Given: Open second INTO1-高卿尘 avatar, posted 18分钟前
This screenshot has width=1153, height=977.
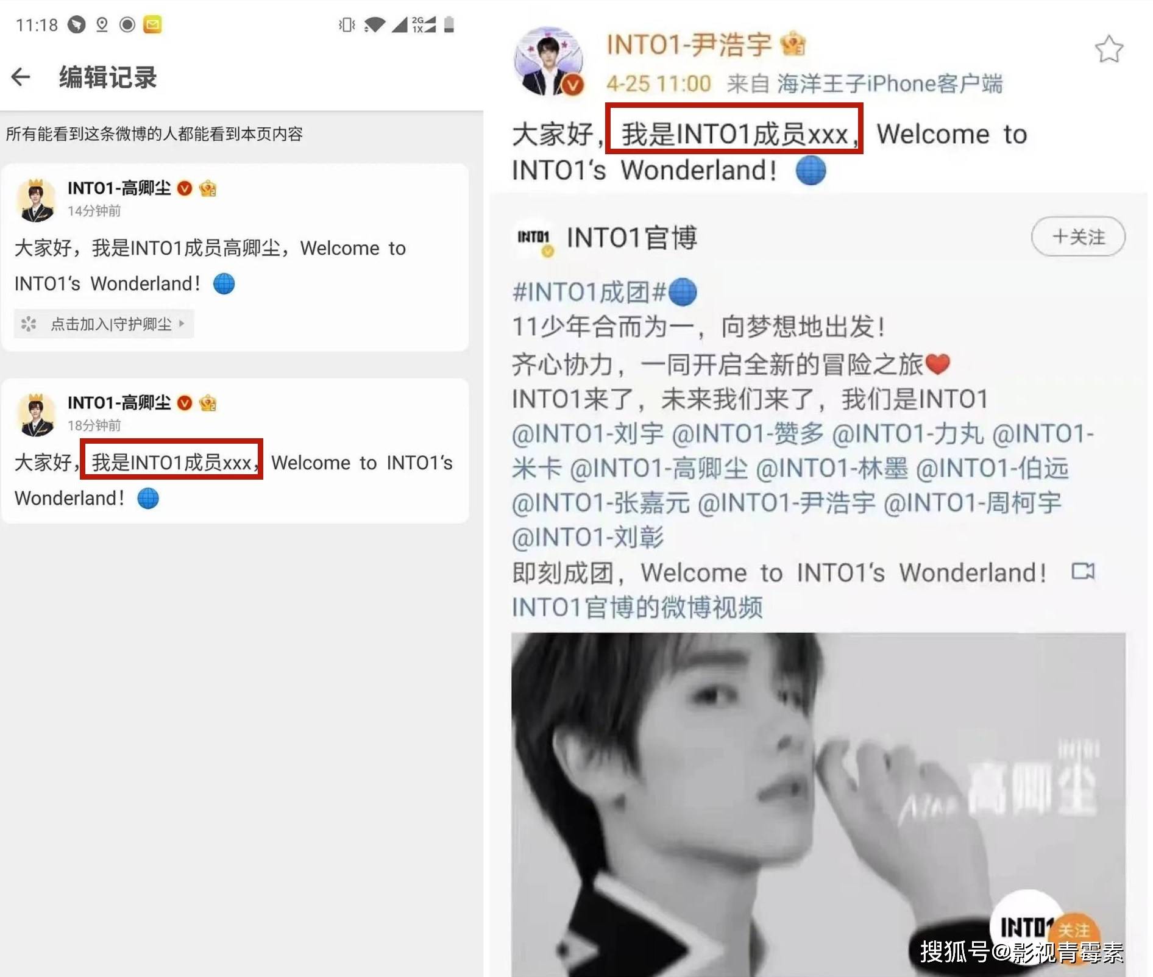Looking at the screenshot, I should (36, 415).
